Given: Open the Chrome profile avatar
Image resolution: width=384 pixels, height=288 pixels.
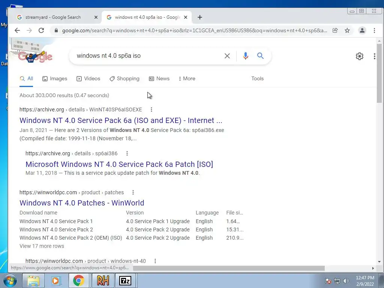Looking at the screenshot, I should (x=362, y=30).
